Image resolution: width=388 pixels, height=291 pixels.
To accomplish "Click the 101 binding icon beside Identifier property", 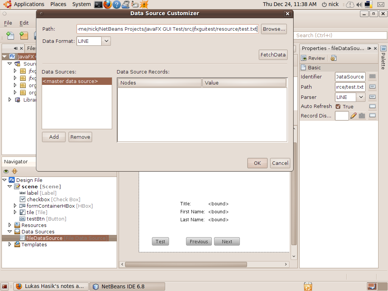I will [x=372, y=77].
